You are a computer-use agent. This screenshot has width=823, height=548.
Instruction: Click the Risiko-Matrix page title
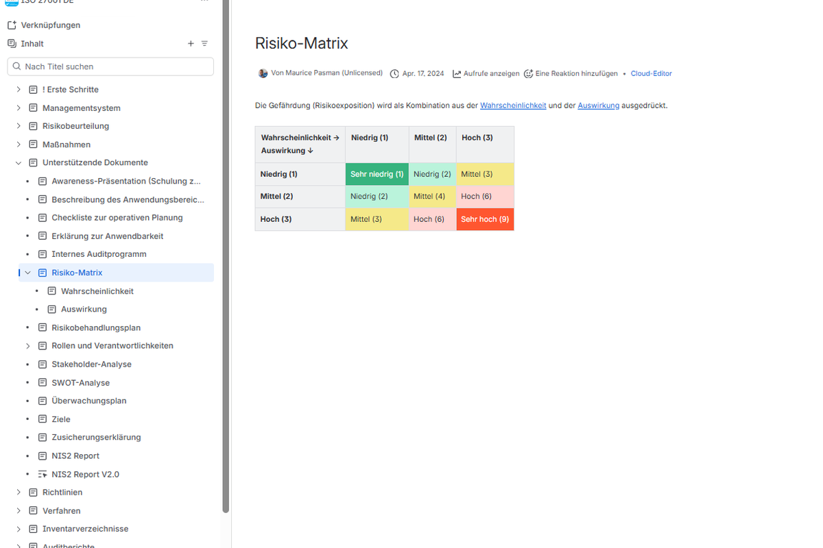tap(302, 43)
